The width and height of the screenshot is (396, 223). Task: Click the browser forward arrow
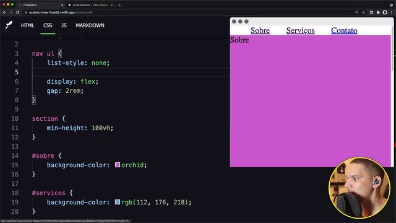click(11, 12)
